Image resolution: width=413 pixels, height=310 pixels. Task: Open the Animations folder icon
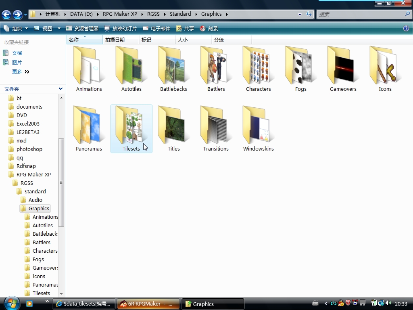89,66
